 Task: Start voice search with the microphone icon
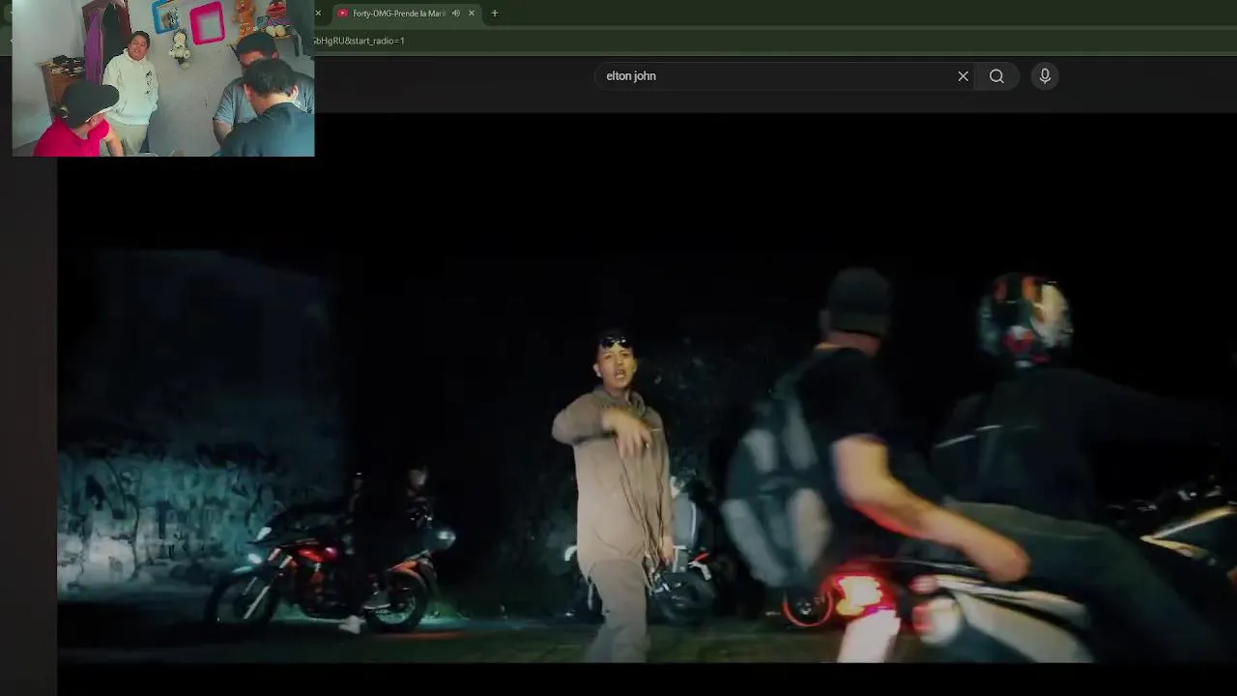tap(1045, 76)
